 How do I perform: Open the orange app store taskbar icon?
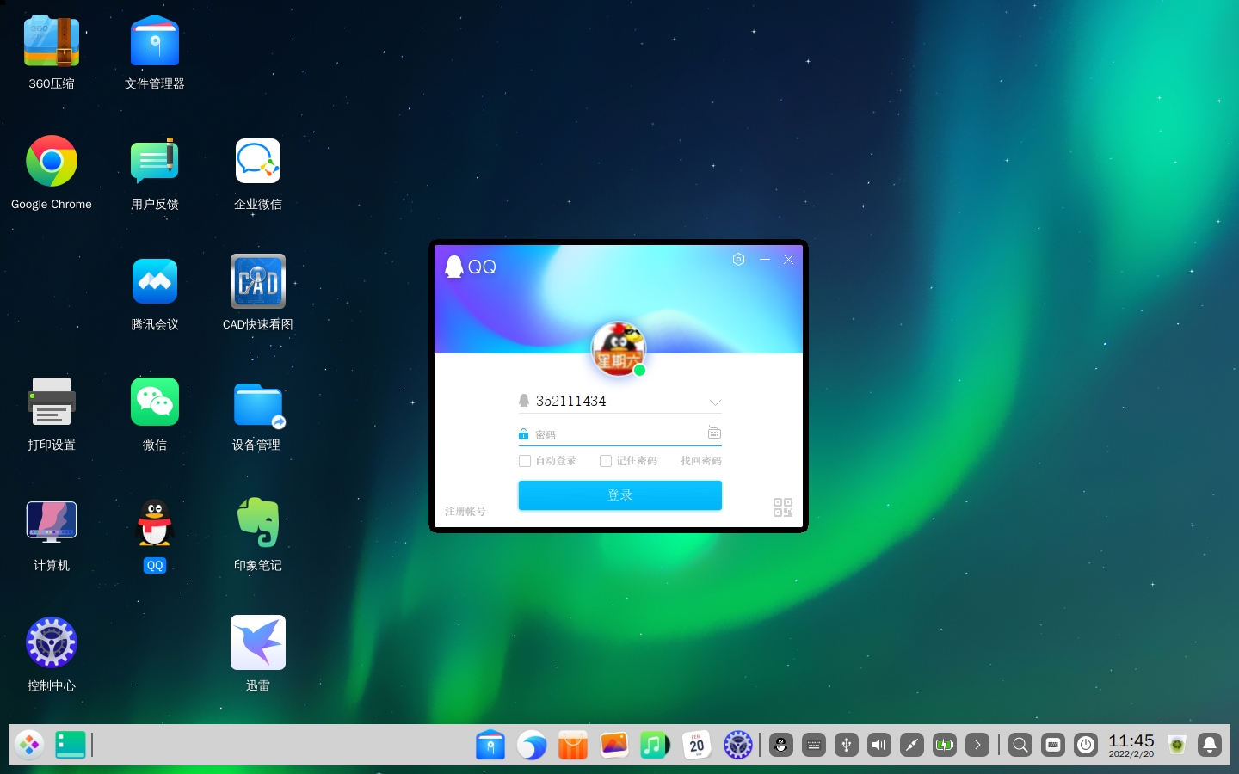573,745
